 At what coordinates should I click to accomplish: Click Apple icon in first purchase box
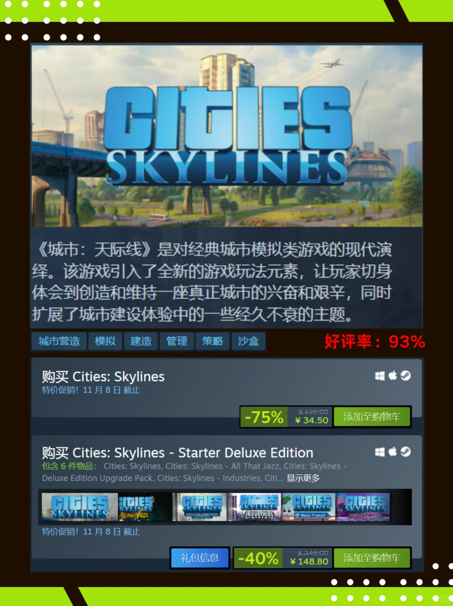pos(393,375)
